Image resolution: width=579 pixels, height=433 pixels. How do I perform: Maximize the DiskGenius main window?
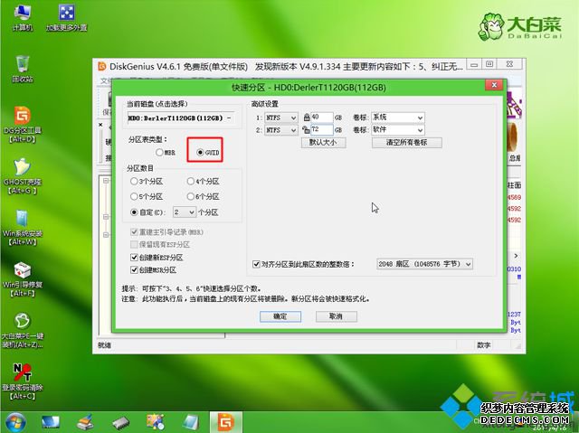coord(490,64)
